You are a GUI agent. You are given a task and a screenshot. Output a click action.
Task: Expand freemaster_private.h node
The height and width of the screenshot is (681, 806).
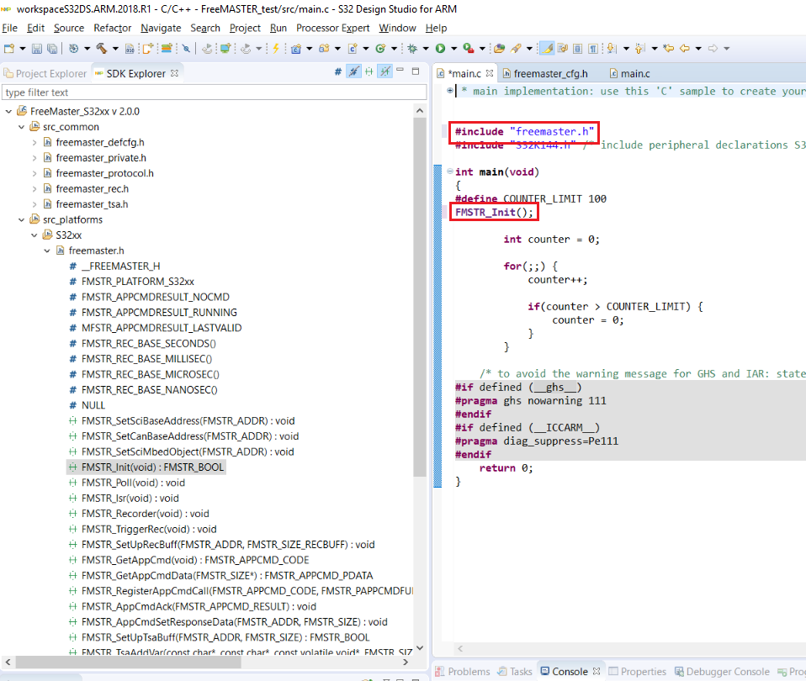[34, 158]
